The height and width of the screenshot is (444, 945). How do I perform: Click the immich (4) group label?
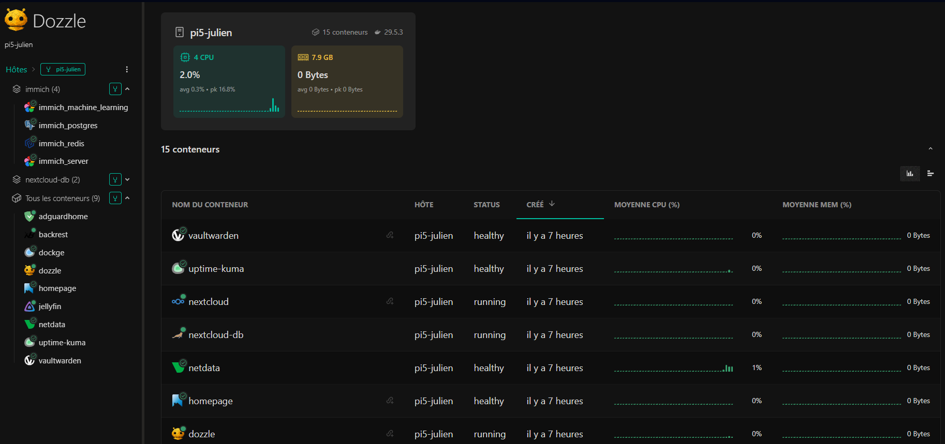tap(42, 89)
